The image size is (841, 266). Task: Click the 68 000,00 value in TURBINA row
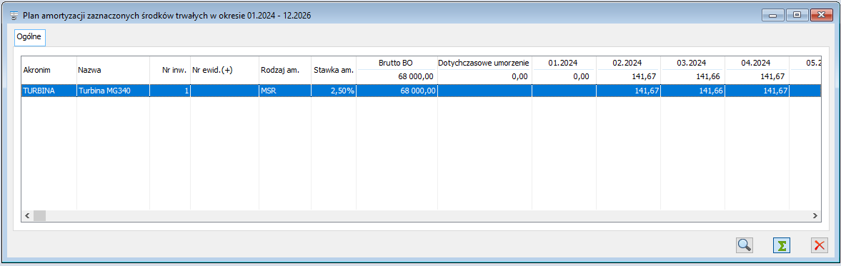coord(397,91)
